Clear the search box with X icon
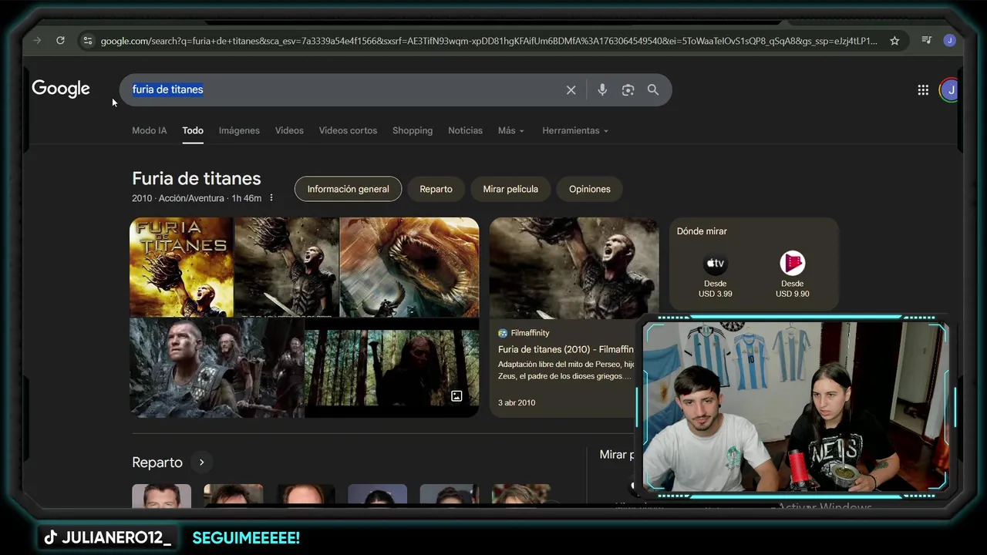Image resolution: width=987 pixels, height=555 pixels. click(x=571, y=90)
